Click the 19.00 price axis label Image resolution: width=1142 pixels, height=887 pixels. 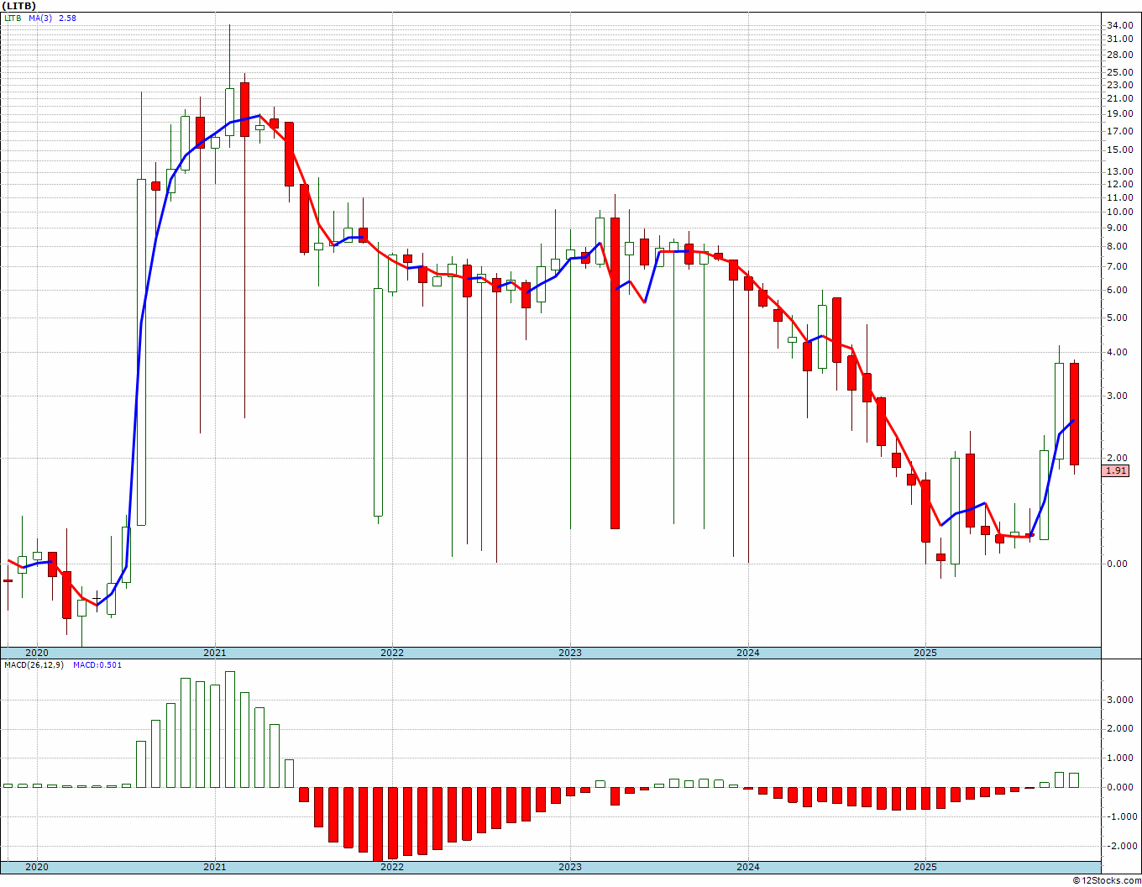pos(1120,113)
